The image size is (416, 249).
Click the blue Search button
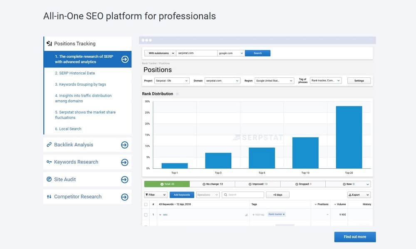258,53
